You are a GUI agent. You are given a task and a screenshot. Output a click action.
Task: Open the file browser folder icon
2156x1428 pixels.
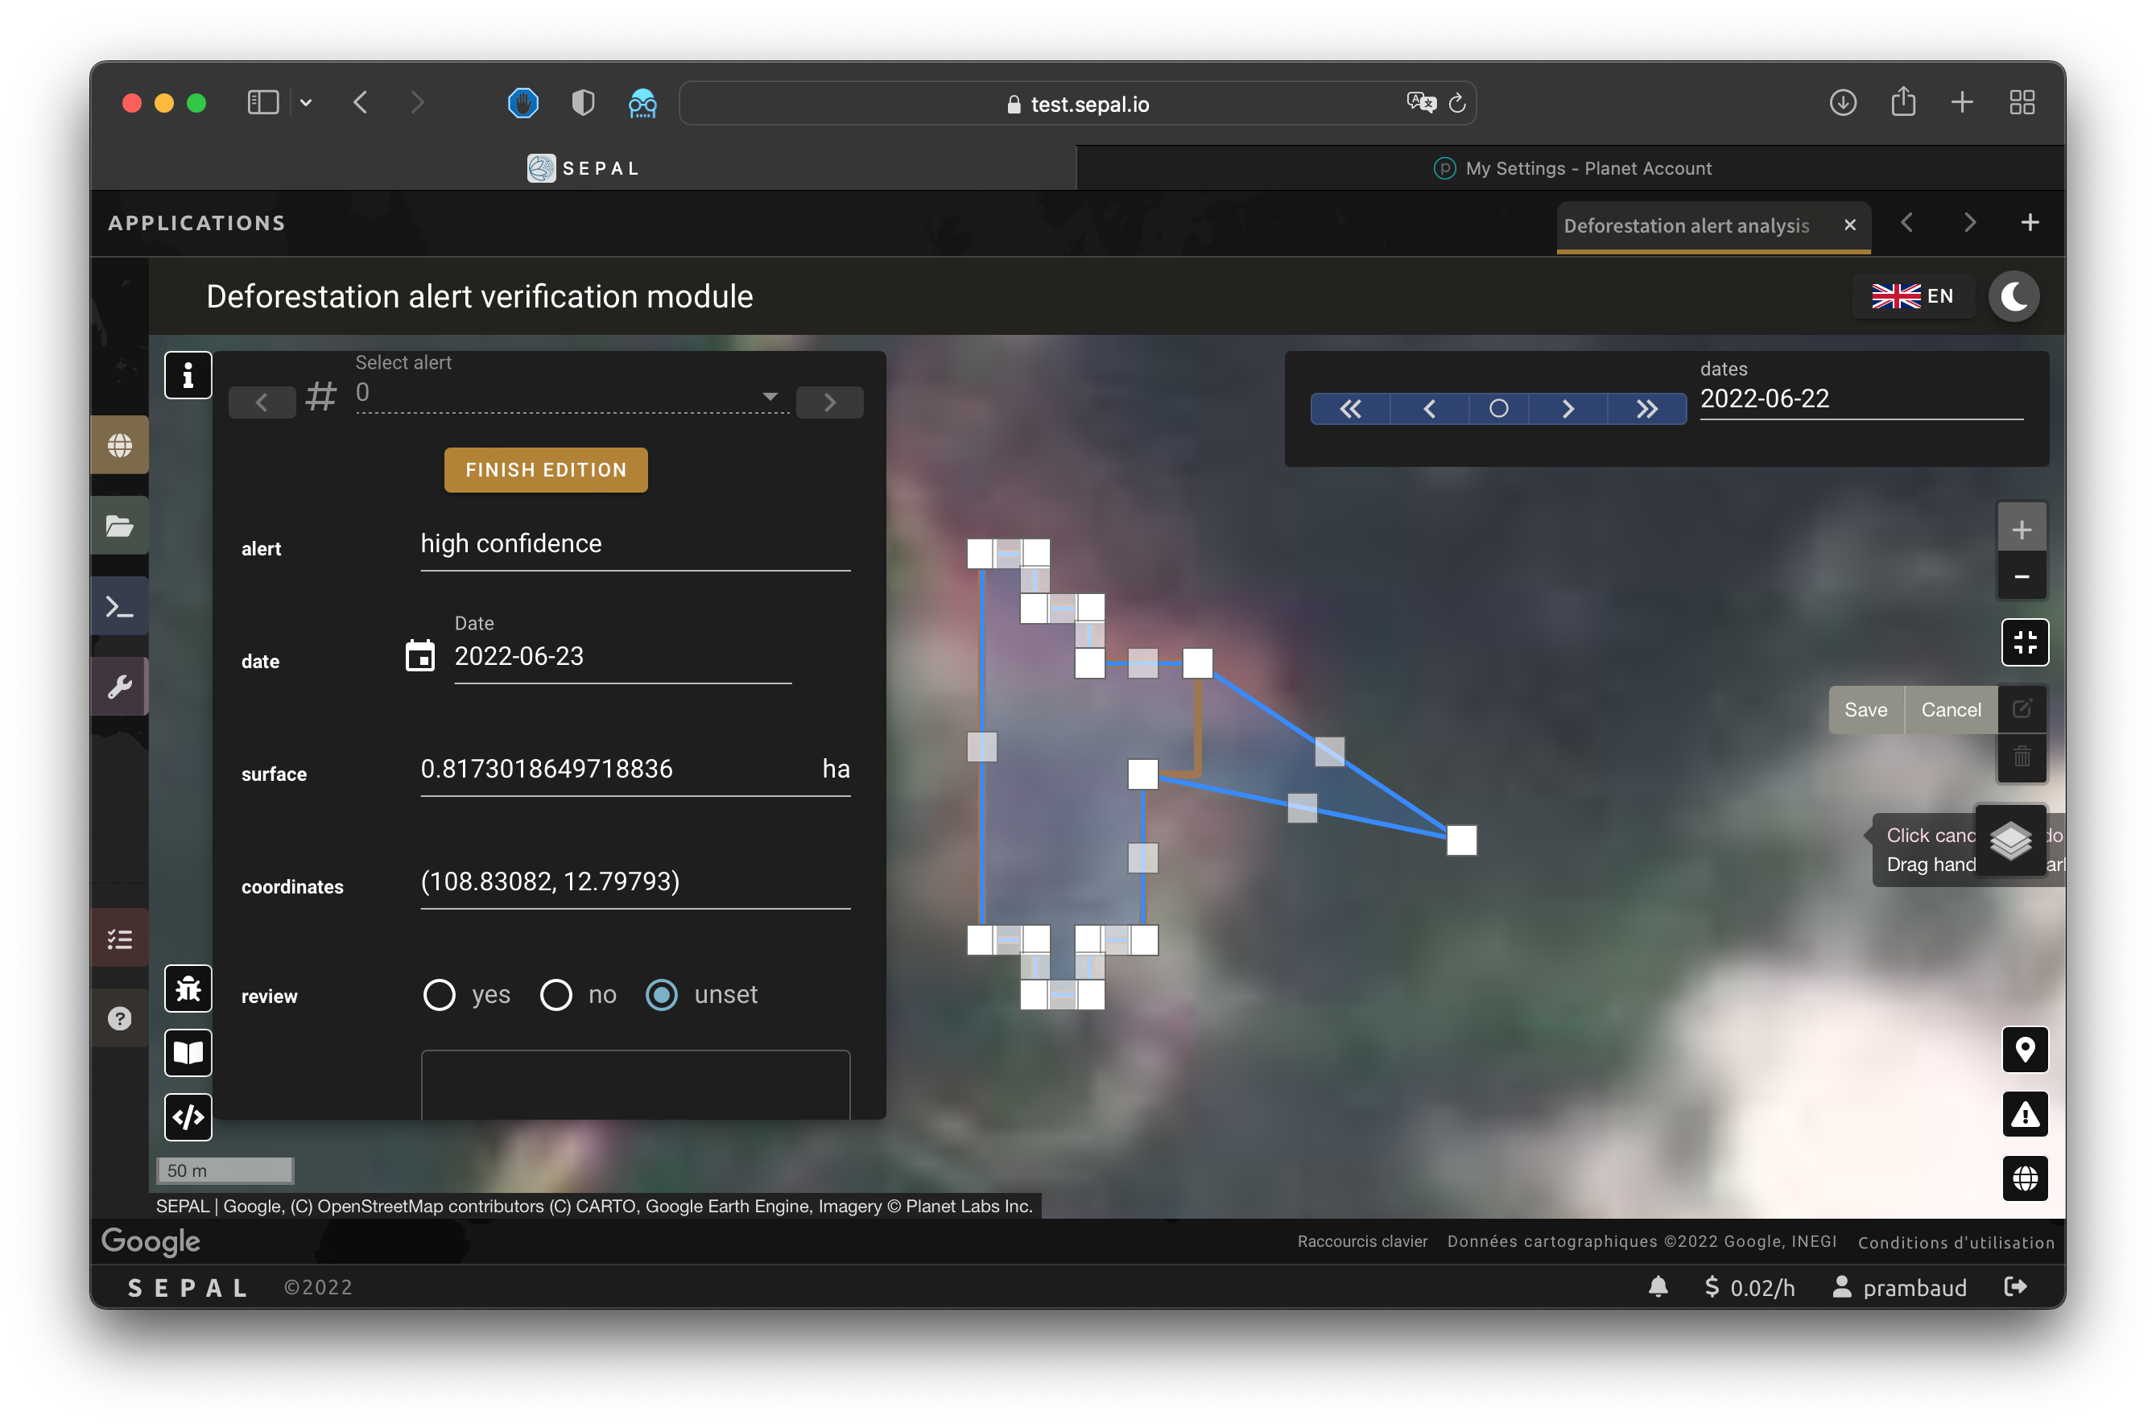click(120, 526)
